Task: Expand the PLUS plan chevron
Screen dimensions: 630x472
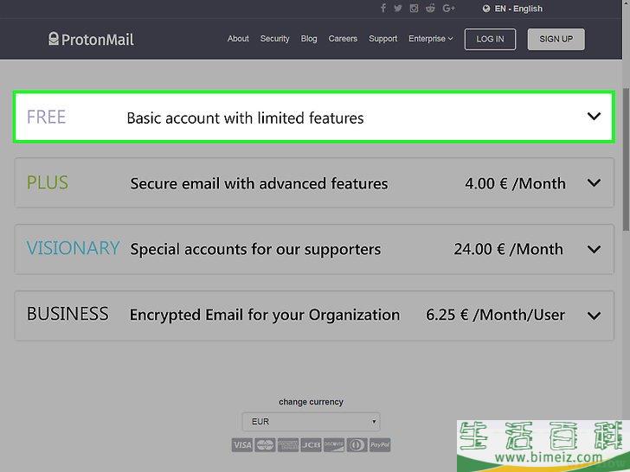Action: [594, 183]
